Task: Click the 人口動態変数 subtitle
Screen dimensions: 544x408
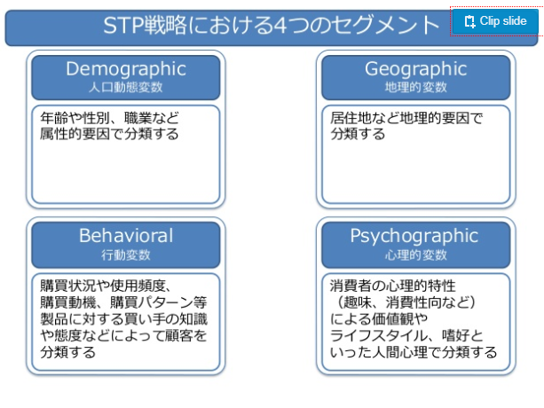Action: (126, 87)
